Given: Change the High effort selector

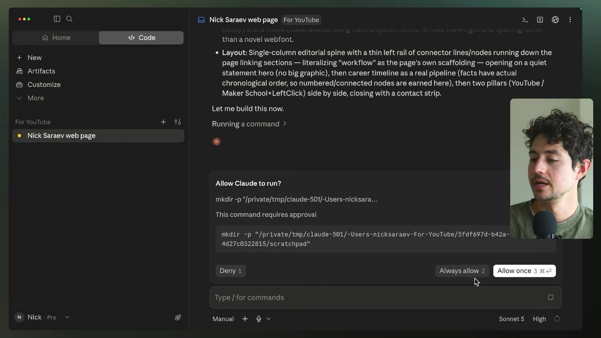Looking at the screenshot, I should (x=539, y=319).
